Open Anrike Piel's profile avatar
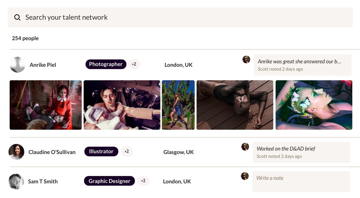 17,65
